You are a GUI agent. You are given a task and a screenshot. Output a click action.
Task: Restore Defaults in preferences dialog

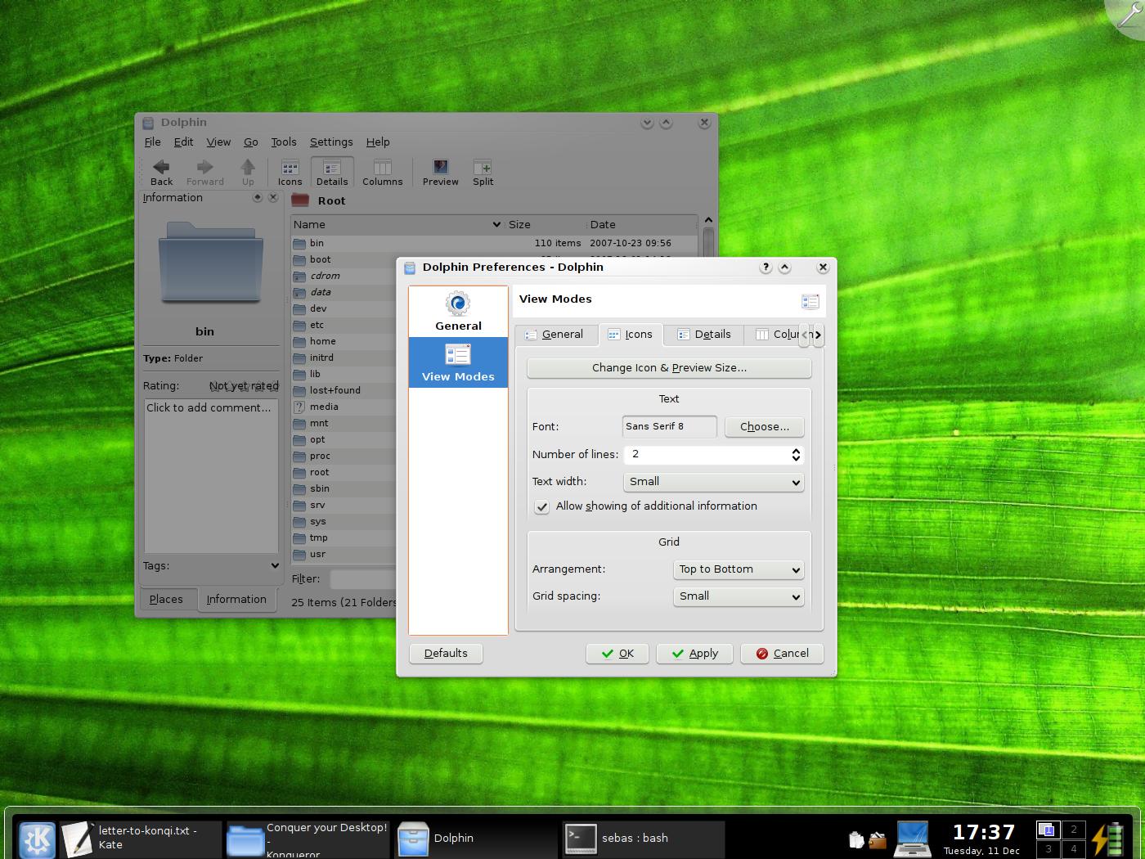pos(446,654)
